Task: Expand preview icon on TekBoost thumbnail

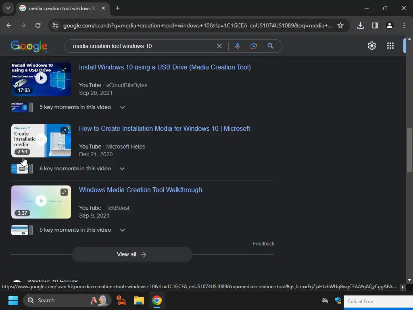Action: [64, 192]
